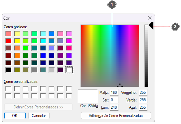
Task: Click Definir Cores Personalizadas >> button
Action: tap(38, 107)
